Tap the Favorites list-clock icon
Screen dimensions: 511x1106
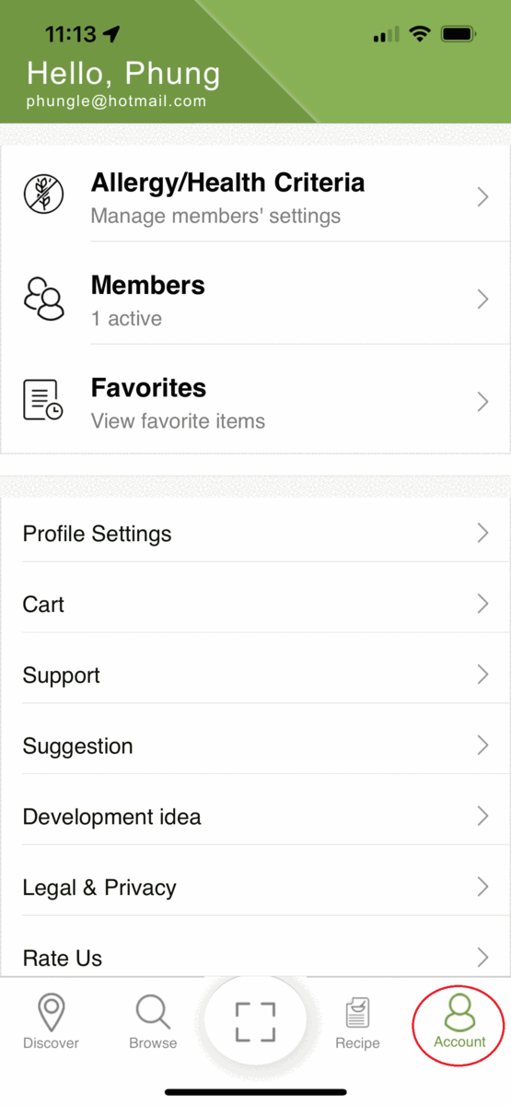point(43,401)
